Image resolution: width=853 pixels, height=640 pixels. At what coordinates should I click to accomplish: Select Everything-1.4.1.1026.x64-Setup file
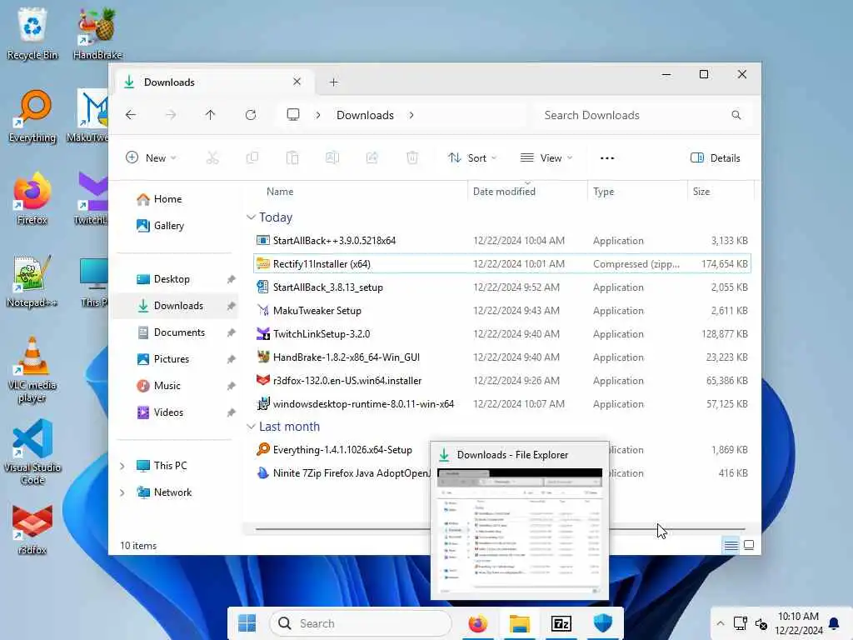pos(342,450)
